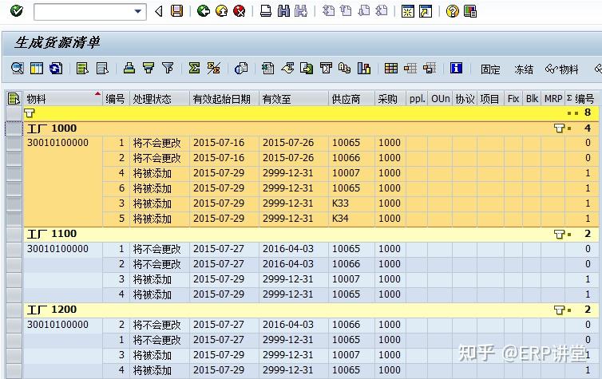
Task: Click the Graphic bar chart icon
Action: [x=364, y=69]
